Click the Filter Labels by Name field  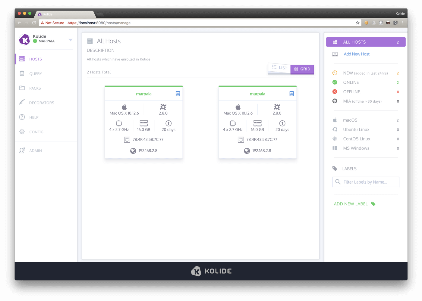(365, 182)
